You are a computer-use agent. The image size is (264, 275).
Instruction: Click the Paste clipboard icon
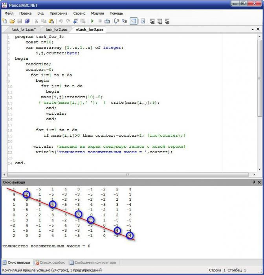pyautogui.click(x=51, y=21)
